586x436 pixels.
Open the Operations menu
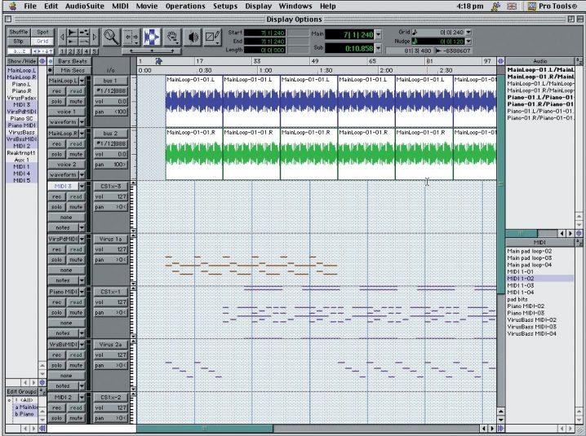[185, 6]
